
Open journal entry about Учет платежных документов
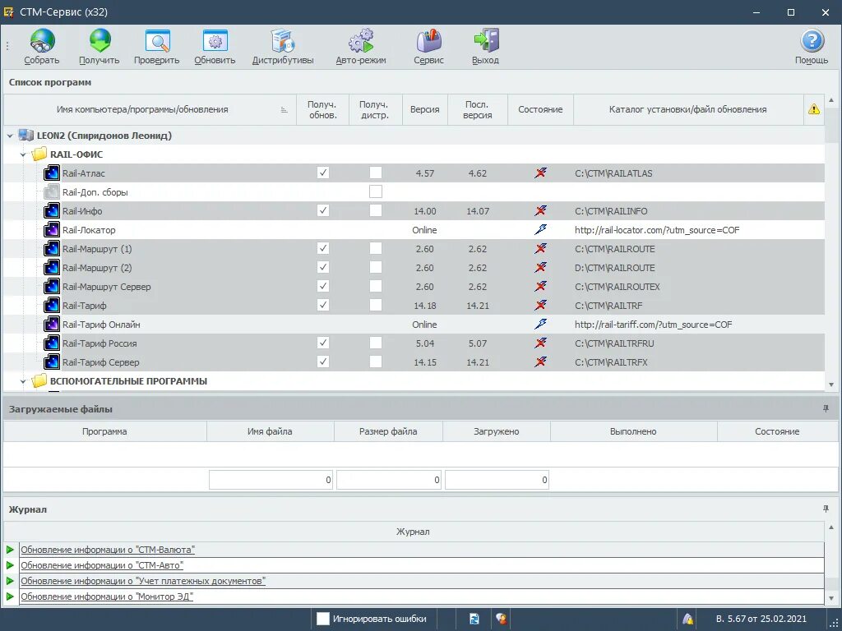(x=143, y=581)
